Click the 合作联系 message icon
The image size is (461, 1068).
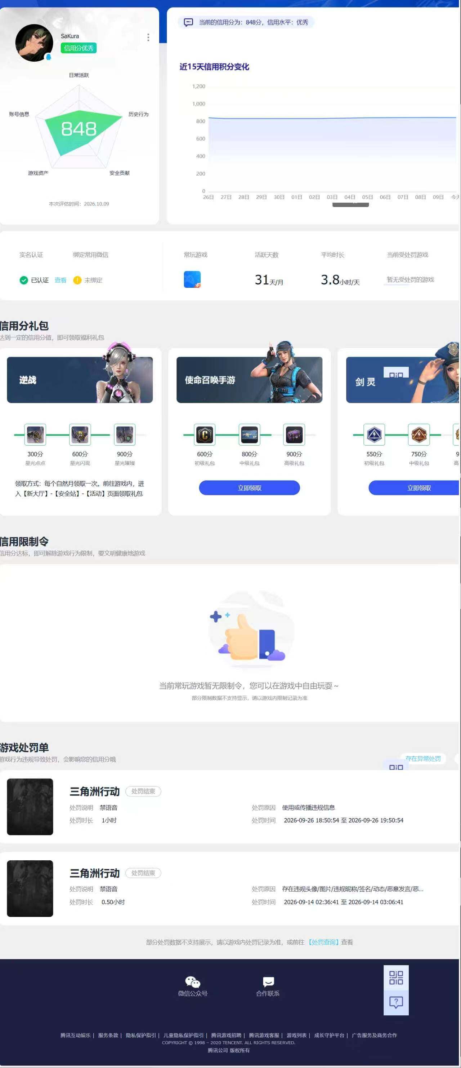[268, 982]
